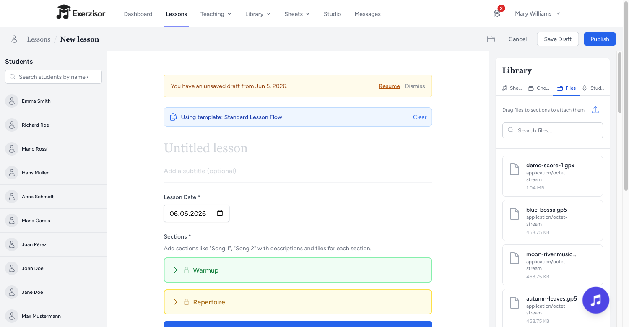This screenshot has width=629, height=327.
Task: Publish the new lesson
Action: click(x=600, y=39)
